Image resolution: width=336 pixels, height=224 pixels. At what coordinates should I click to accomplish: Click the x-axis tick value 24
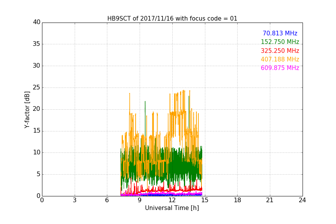[x=302, y=200]
